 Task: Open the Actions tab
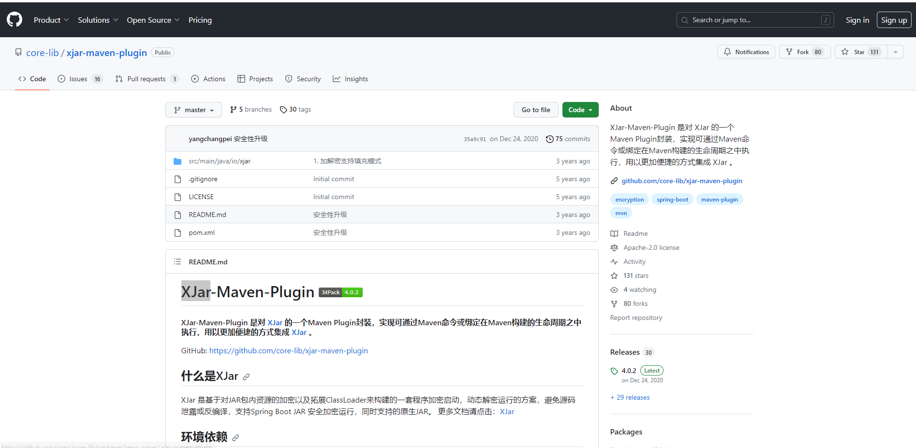[x=208, y=79]
